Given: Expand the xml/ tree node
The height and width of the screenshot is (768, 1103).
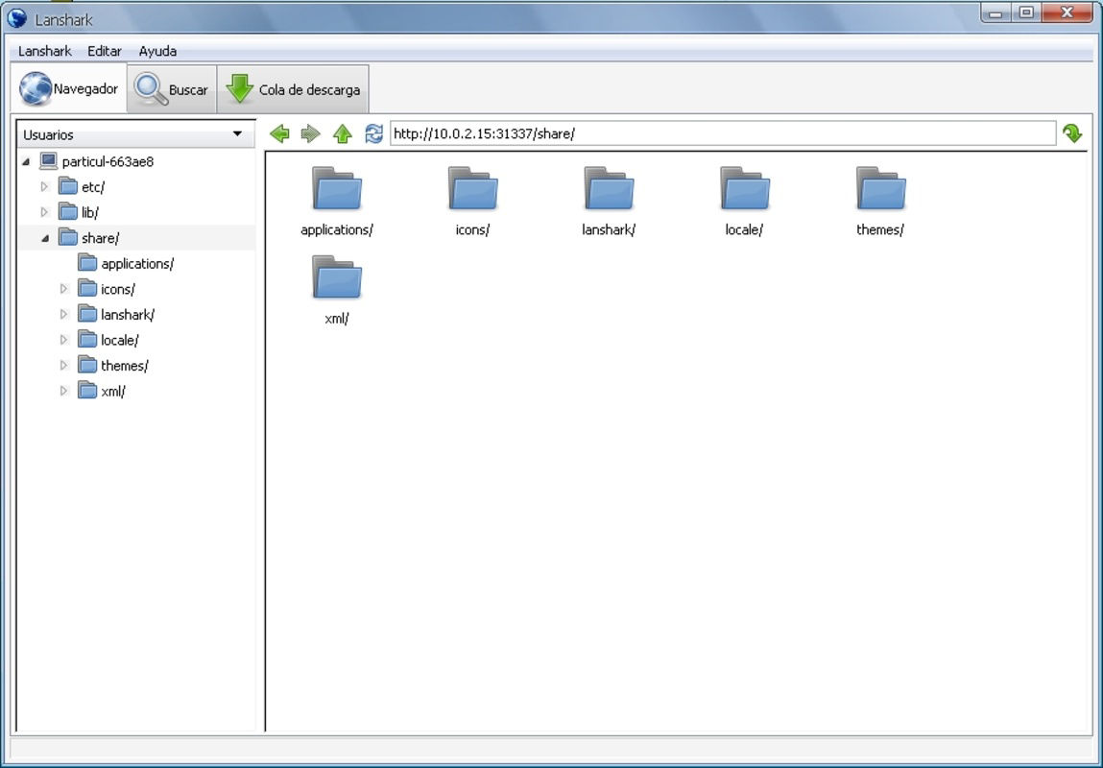Looking at the screenshot, I should pos(63,391).
